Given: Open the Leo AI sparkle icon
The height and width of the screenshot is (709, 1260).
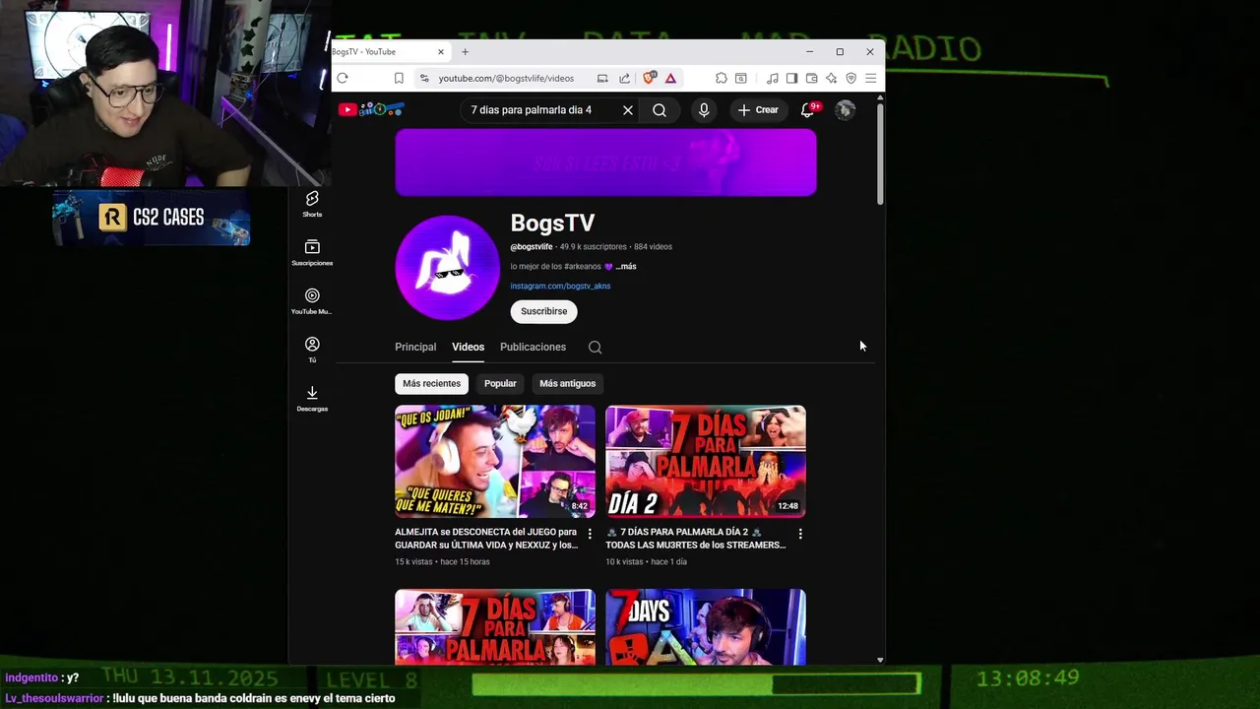Looking at the screenshot, I should [x=831, y=79].
